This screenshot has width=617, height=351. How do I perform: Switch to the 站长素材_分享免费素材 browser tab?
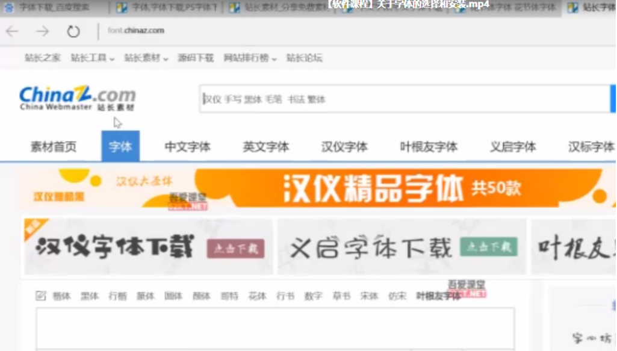tap(279, 7)
